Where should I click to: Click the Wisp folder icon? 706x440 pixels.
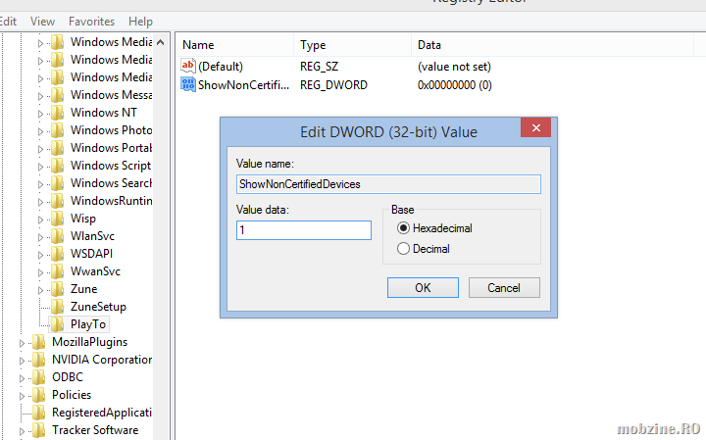point(57,219)
